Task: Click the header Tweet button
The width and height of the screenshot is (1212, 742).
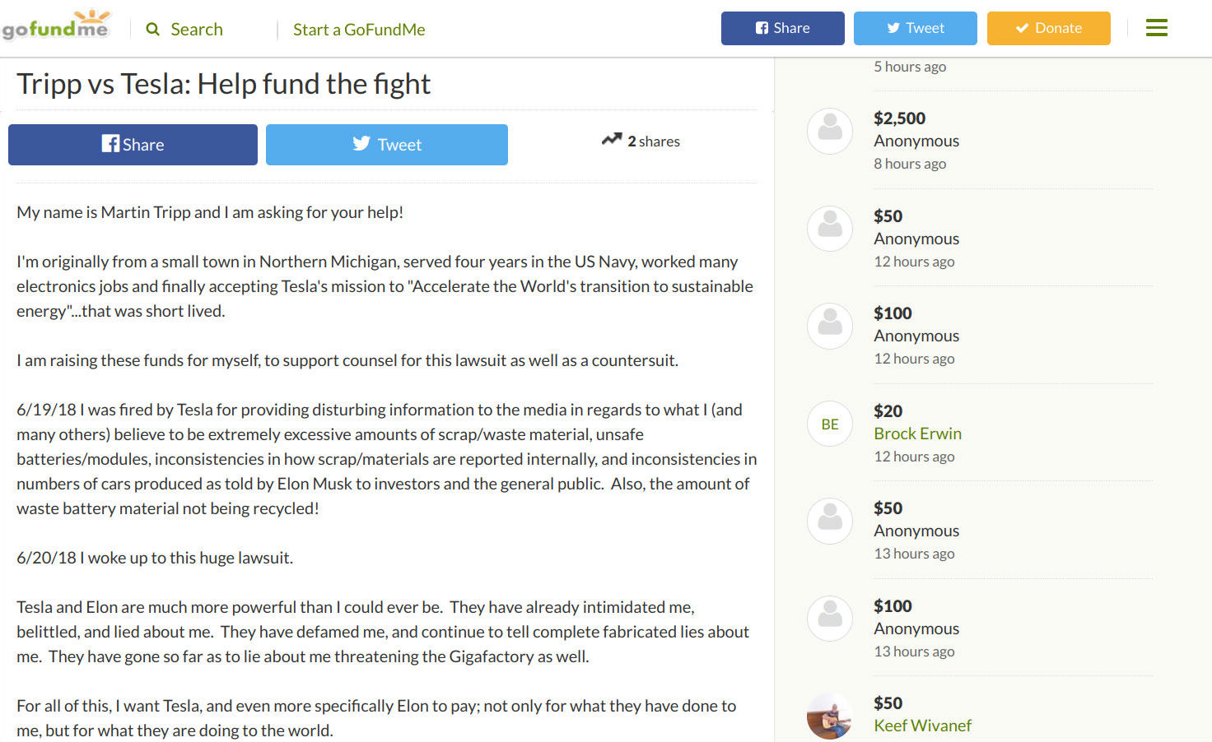Action: tap(916, 28)
